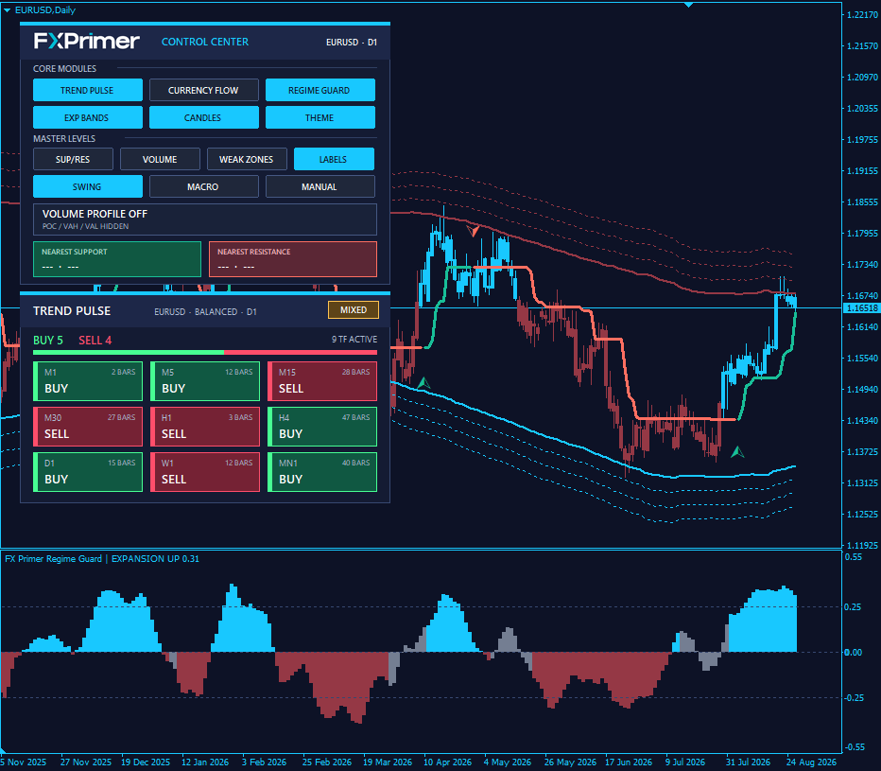Click the chart shift marker triangle at top
The width and height of the screenshot is (881, 771).
coord(688,5)
